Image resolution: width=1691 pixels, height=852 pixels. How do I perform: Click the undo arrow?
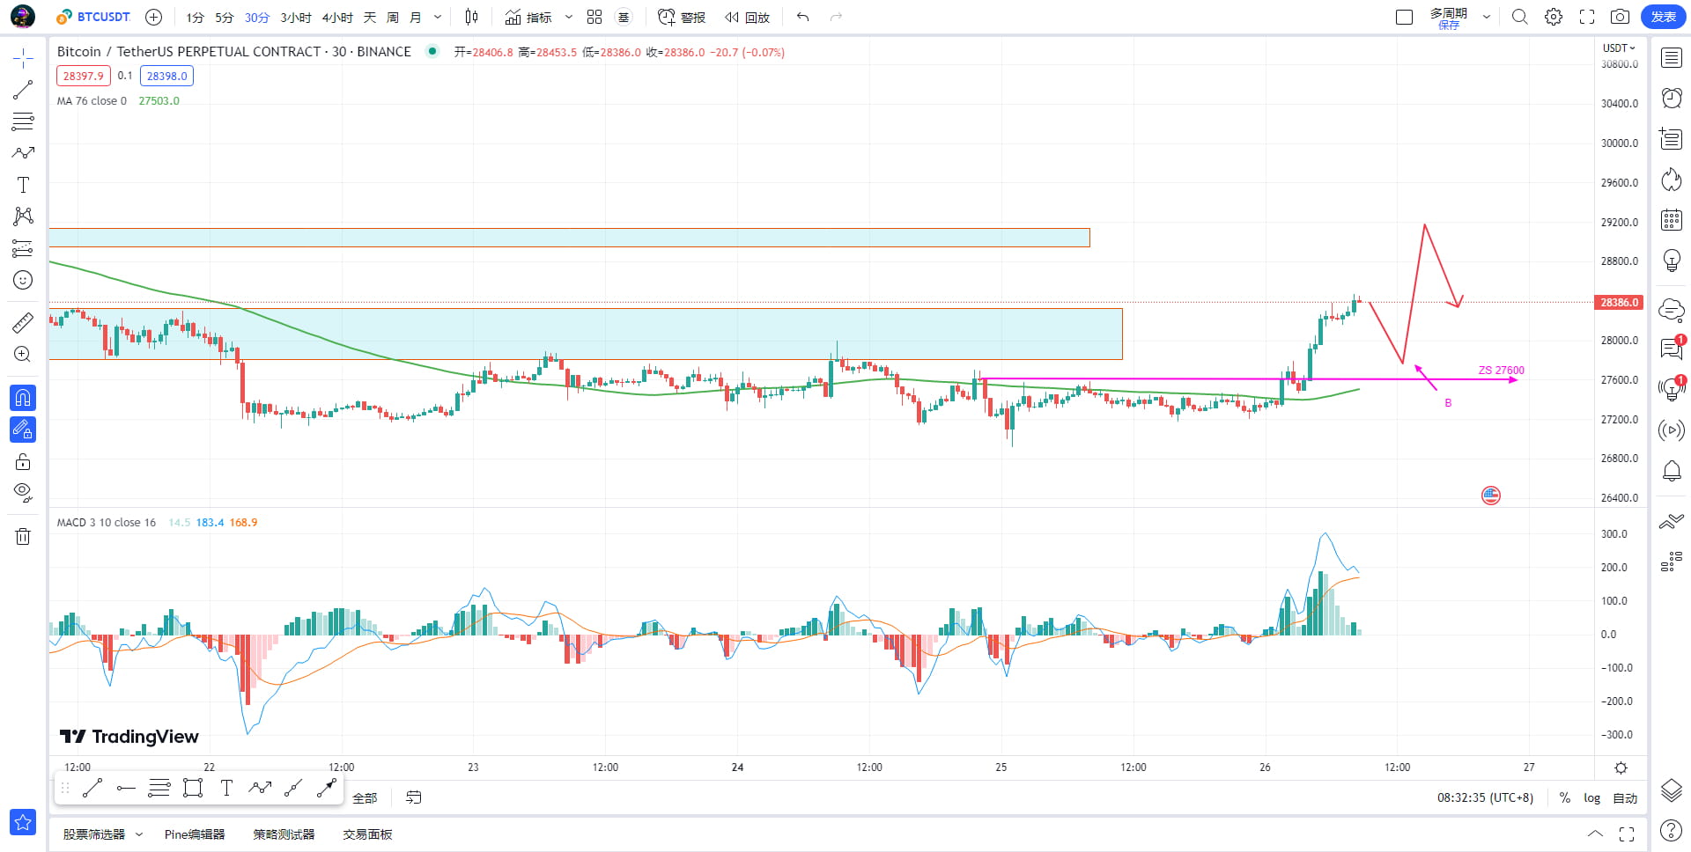click(x=802, y=17)
